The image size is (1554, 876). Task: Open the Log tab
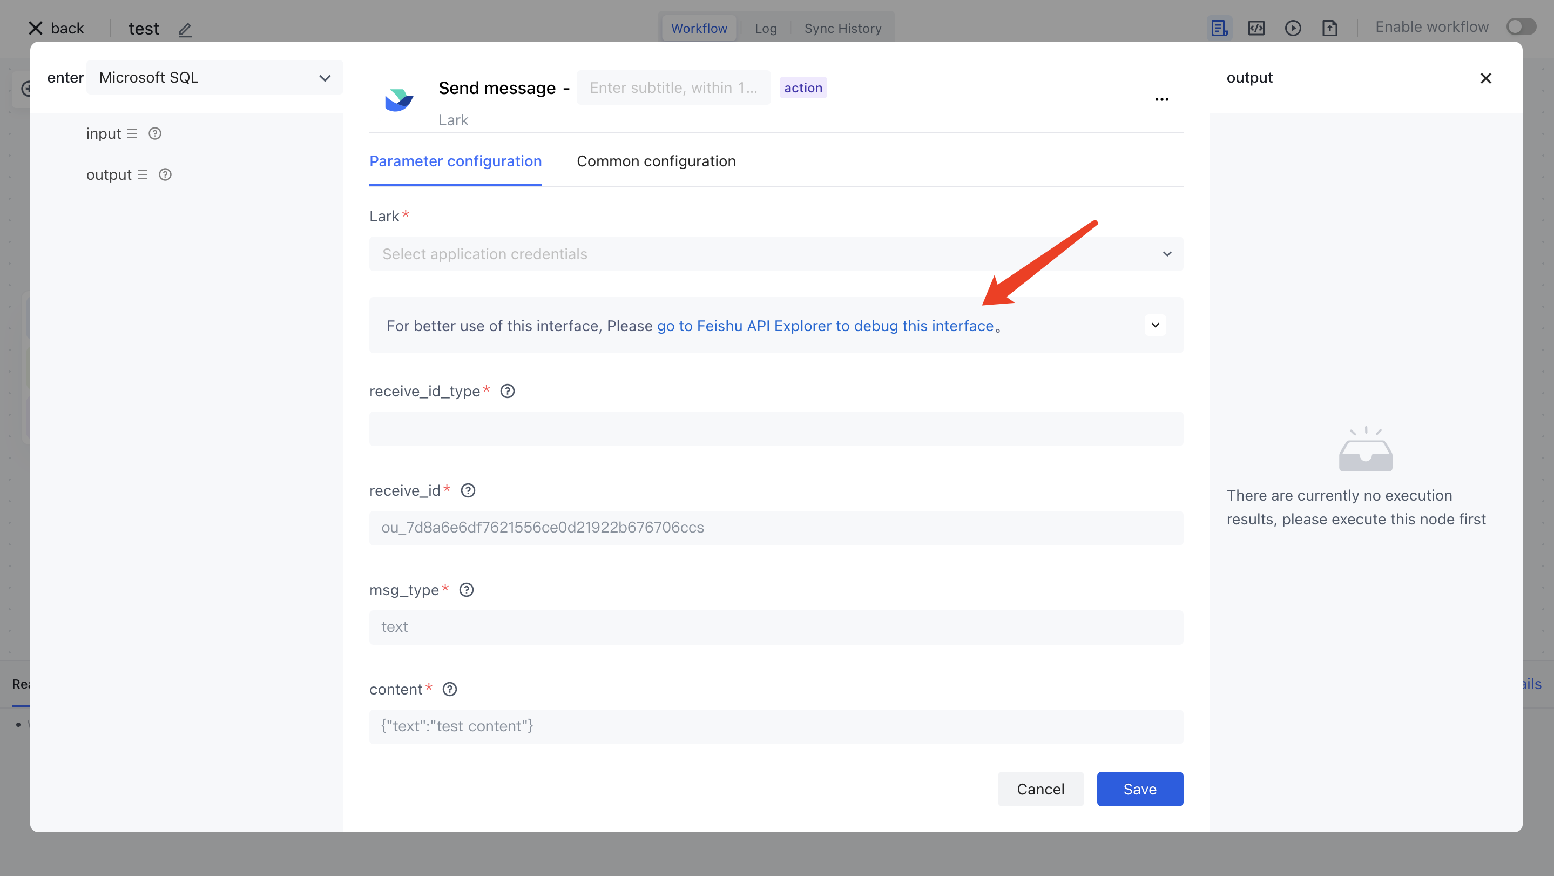coord(766,29)
